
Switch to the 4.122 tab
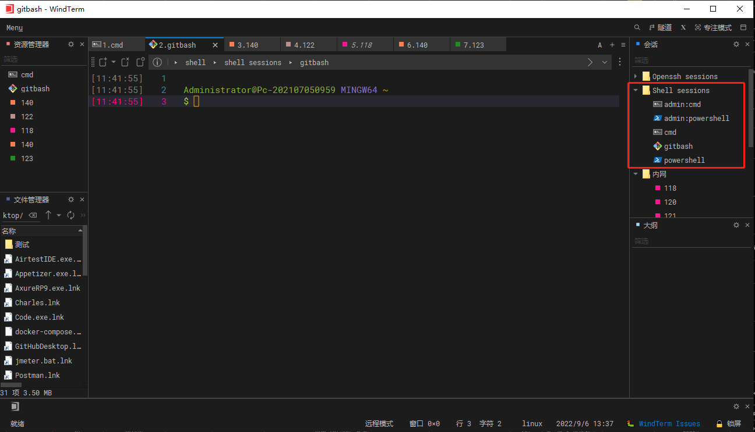point(309,45)
